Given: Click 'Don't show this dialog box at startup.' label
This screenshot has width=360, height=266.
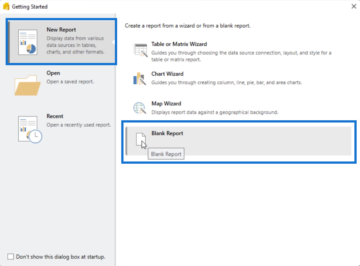Looking at the screenshot, I should tap(61, 257).
